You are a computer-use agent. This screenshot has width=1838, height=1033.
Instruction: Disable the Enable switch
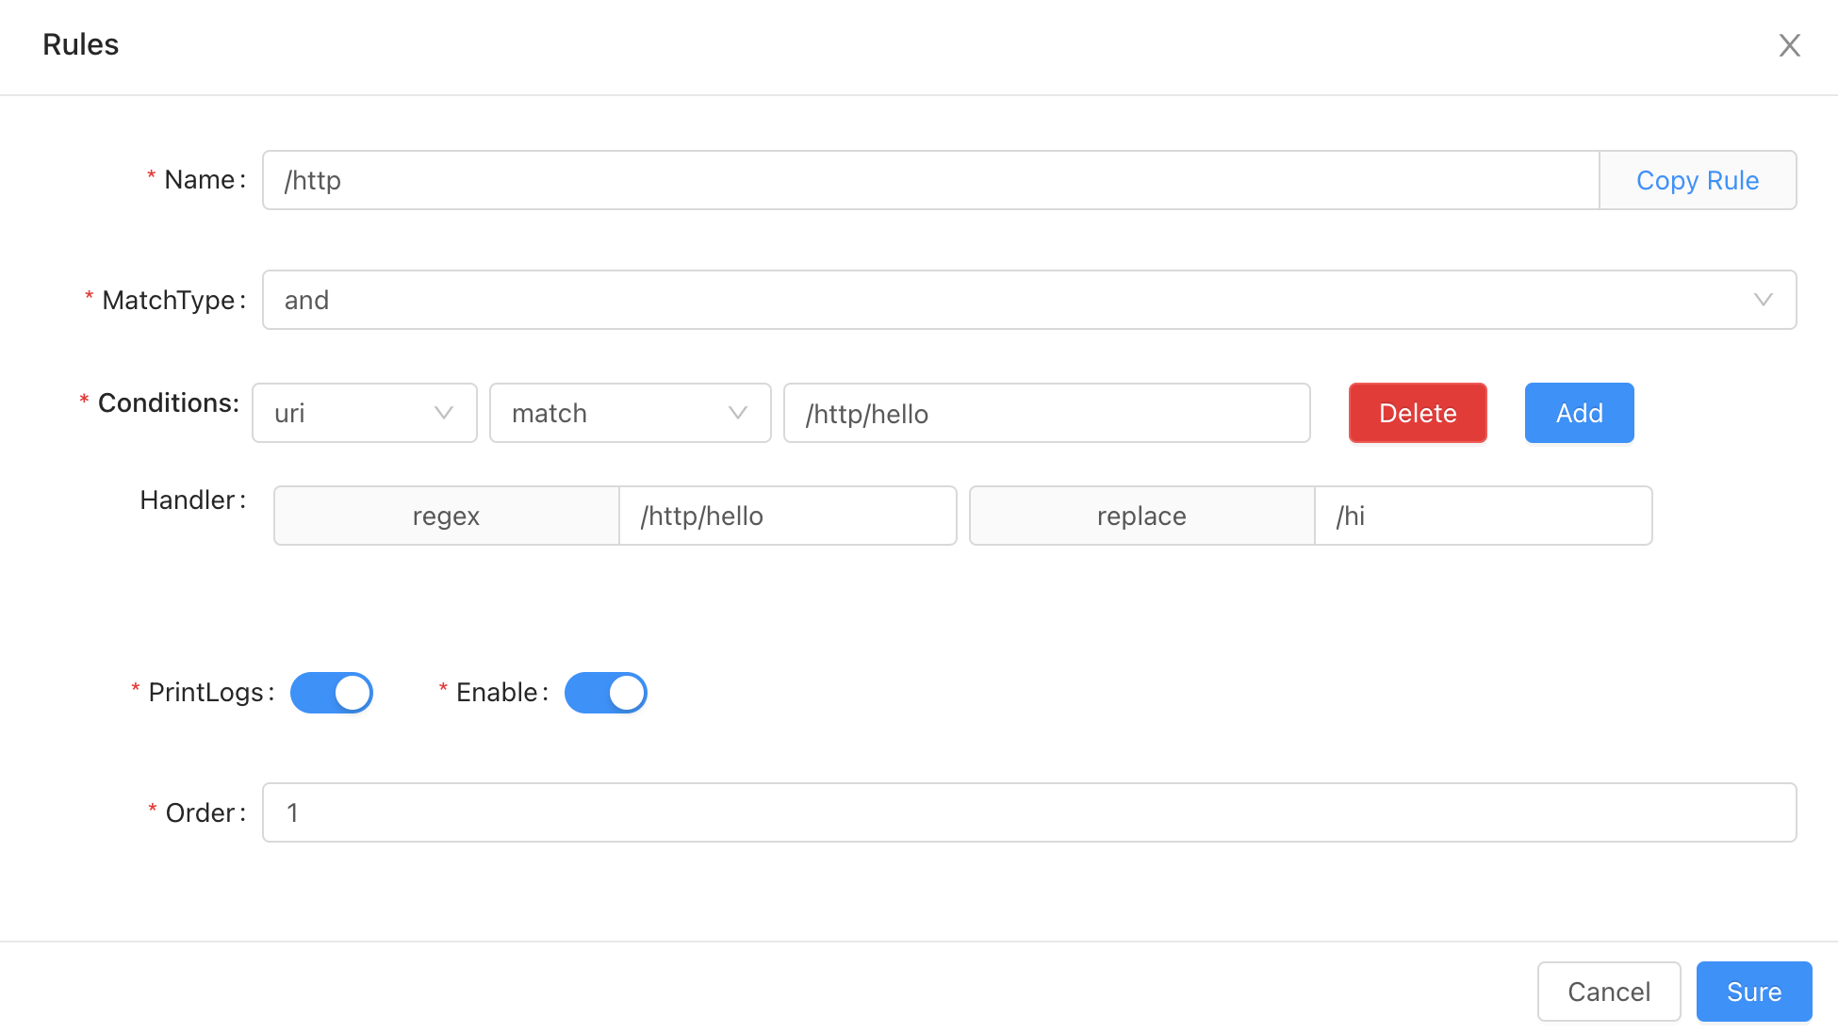[x=606, y=692]
